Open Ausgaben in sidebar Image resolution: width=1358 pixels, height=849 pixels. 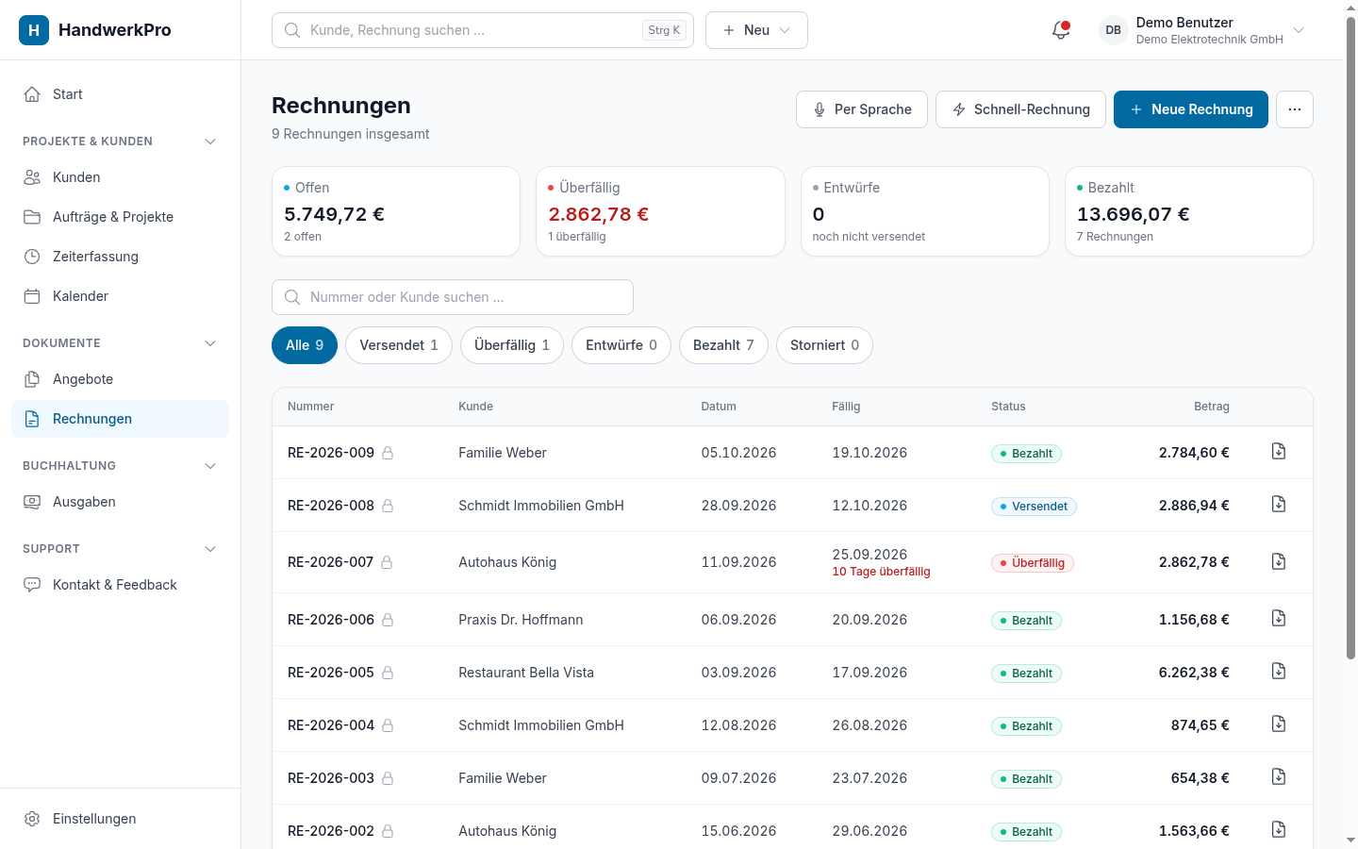121,502
